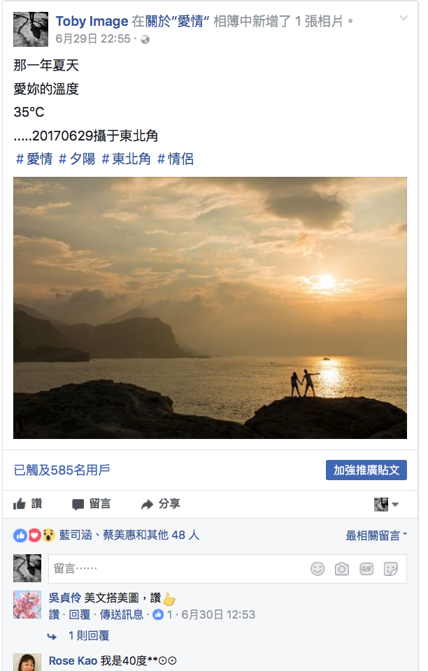
Task: Expand the comment-as identity selector dropdown
Action: (x=387, y=504)
